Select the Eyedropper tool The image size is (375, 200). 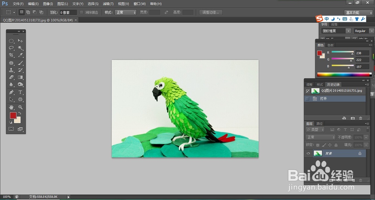click(21, 55)
